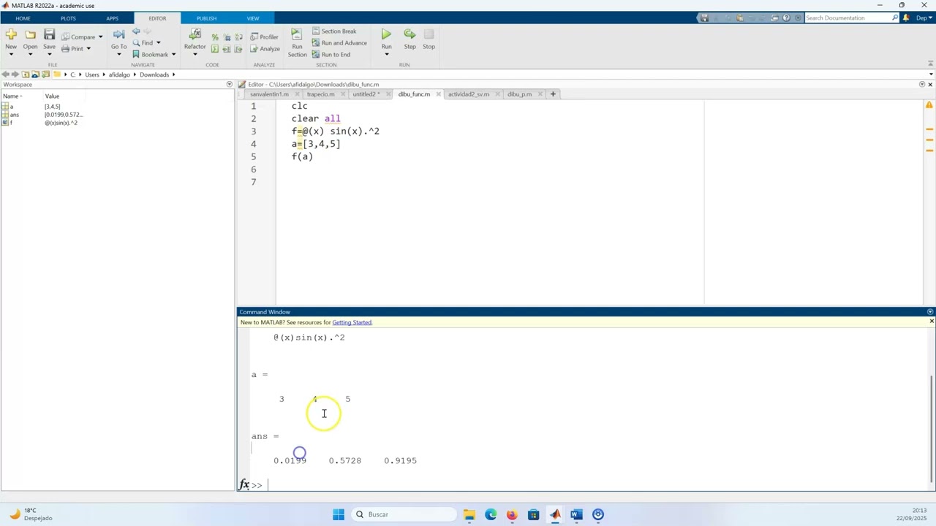Switch to the HOME tab

pos(23,18)
